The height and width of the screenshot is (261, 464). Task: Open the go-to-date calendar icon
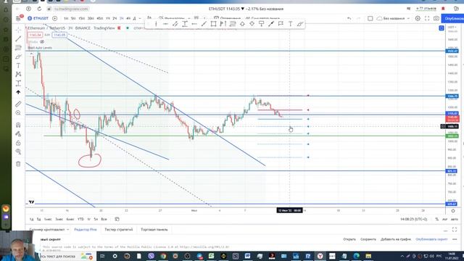pyautogui.click(x=117, y=219)
